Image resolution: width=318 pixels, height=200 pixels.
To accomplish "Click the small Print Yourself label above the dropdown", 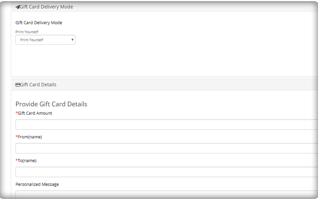I will [27, 32].
